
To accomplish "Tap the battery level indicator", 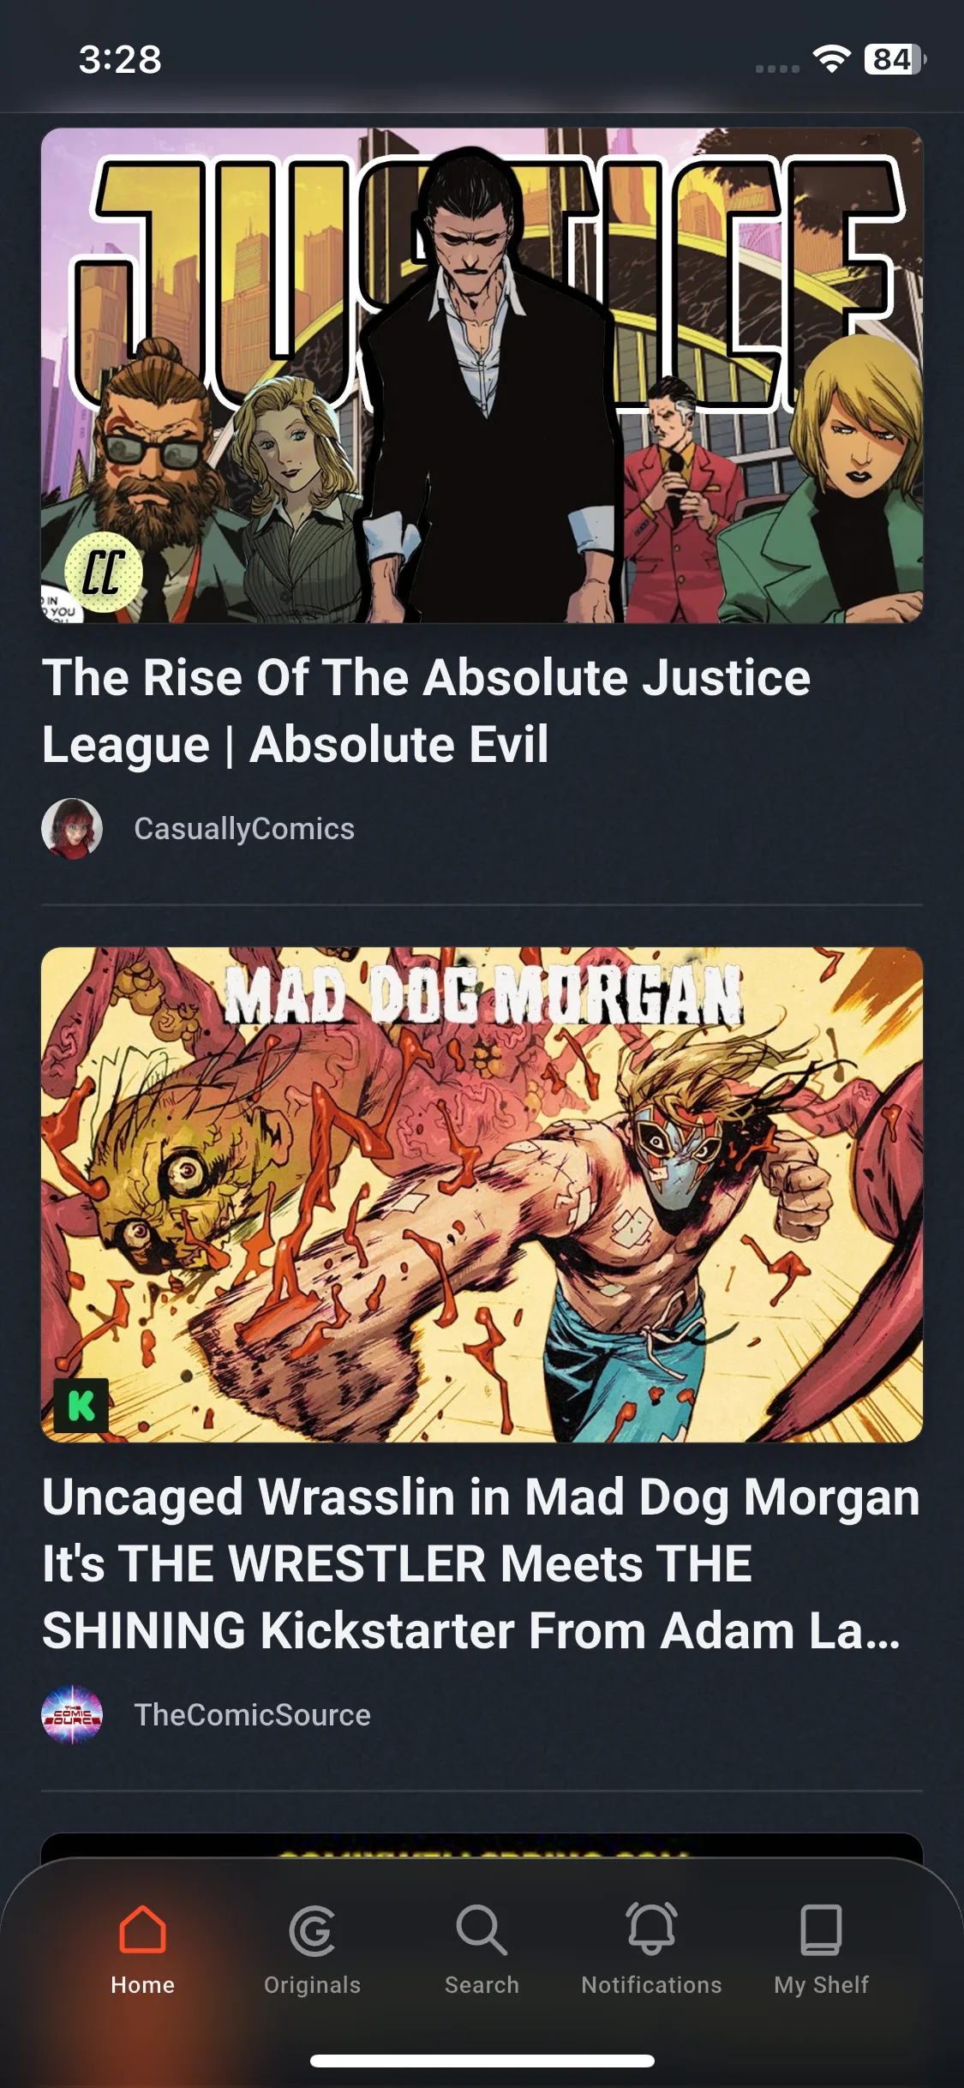I will 895,59.
